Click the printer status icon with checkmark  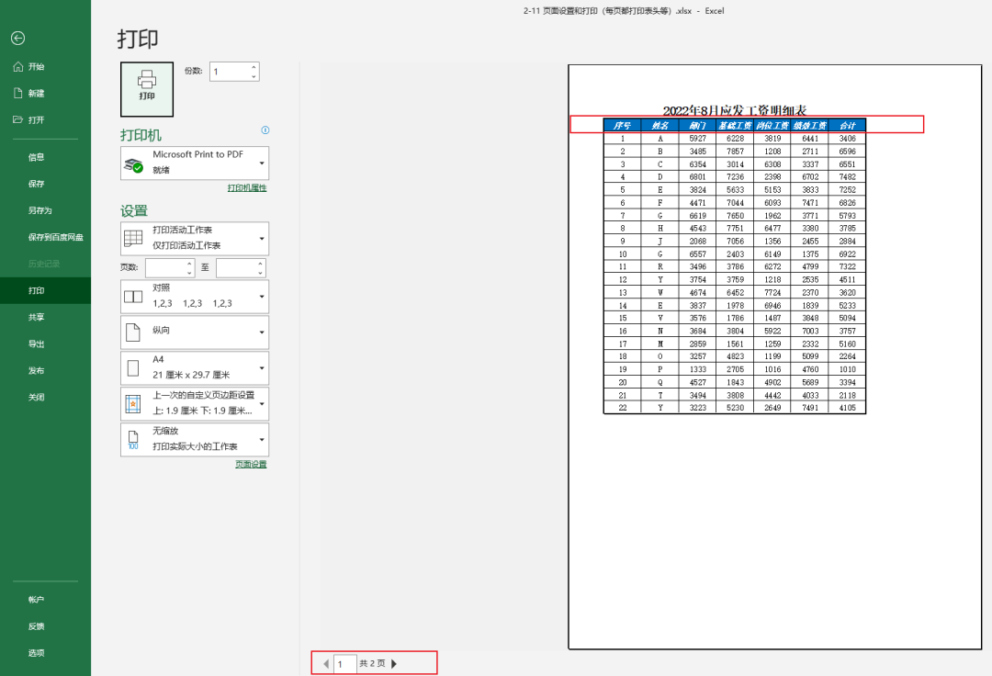coord(133,165)
